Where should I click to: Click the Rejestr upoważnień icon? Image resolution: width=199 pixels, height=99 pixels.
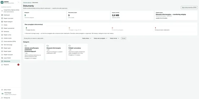2,28
